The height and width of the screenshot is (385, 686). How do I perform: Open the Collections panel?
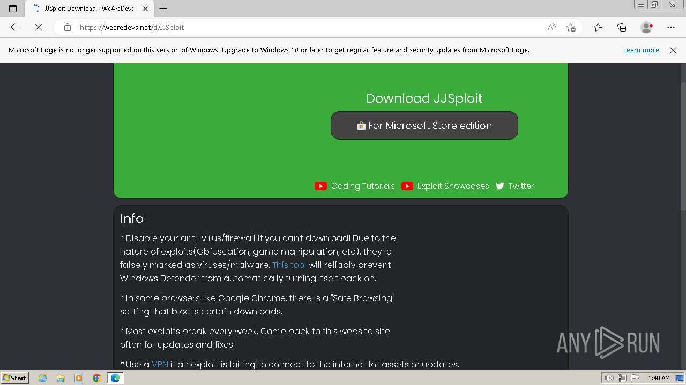coord(622,27)
